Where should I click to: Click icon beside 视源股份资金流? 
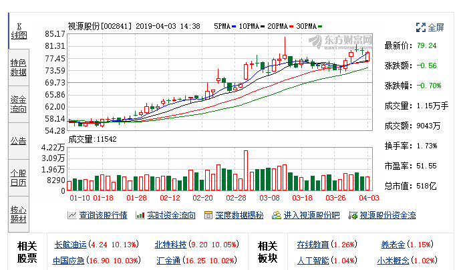coord(353,215)
